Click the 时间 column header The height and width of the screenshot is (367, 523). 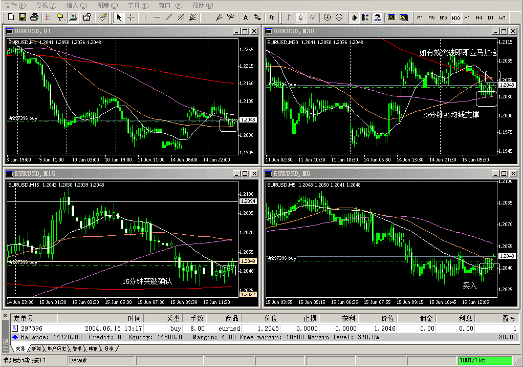(135, 318)
